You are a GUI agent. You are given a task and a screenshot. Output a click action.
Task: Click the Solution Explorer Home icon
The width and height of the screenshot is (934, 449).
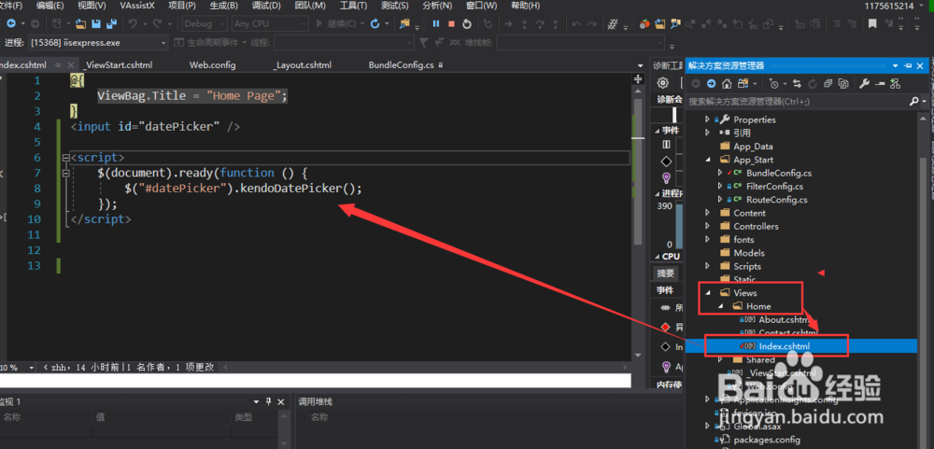[x=727, y=84]
